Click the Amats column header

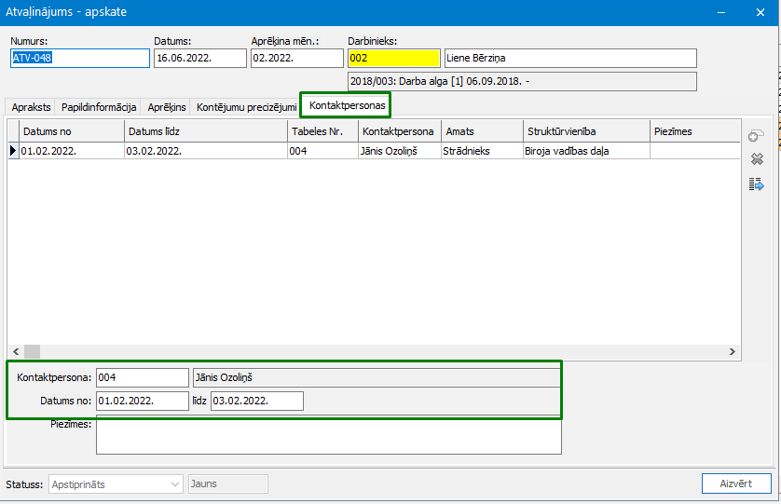coord(482,131)
